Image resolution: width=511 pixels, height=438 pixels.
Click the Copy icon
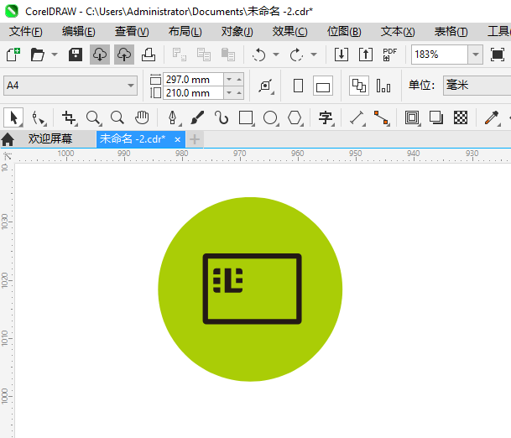204,55
